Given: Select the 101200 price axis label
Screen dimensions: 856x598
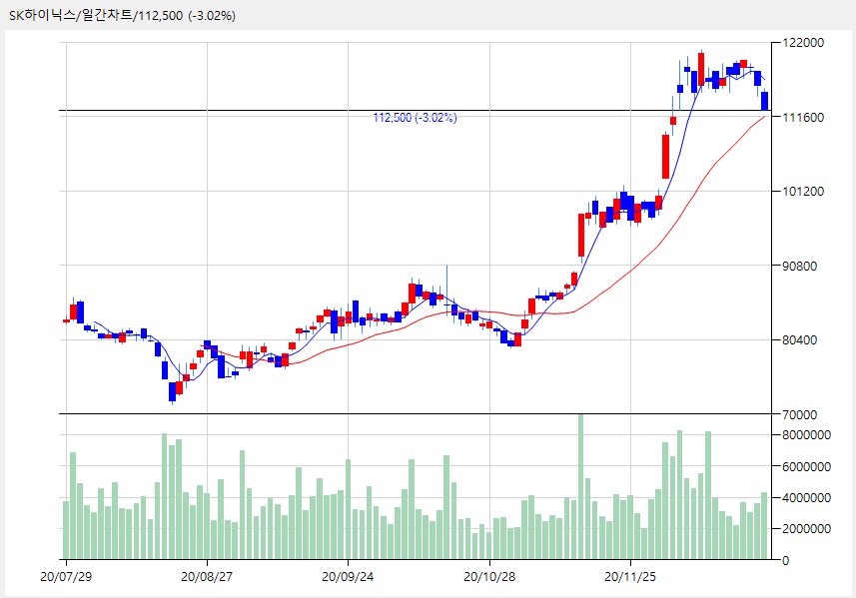Looking at the screenshot, I should [803, 192].
